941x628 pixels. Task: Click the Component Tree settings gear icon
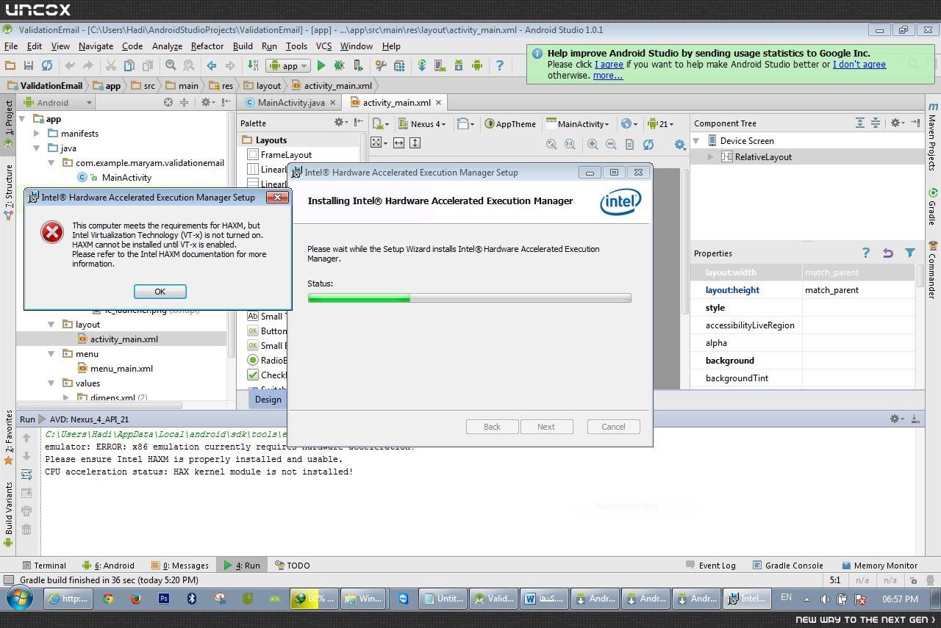pyautogui.click(x=897, y=123)
